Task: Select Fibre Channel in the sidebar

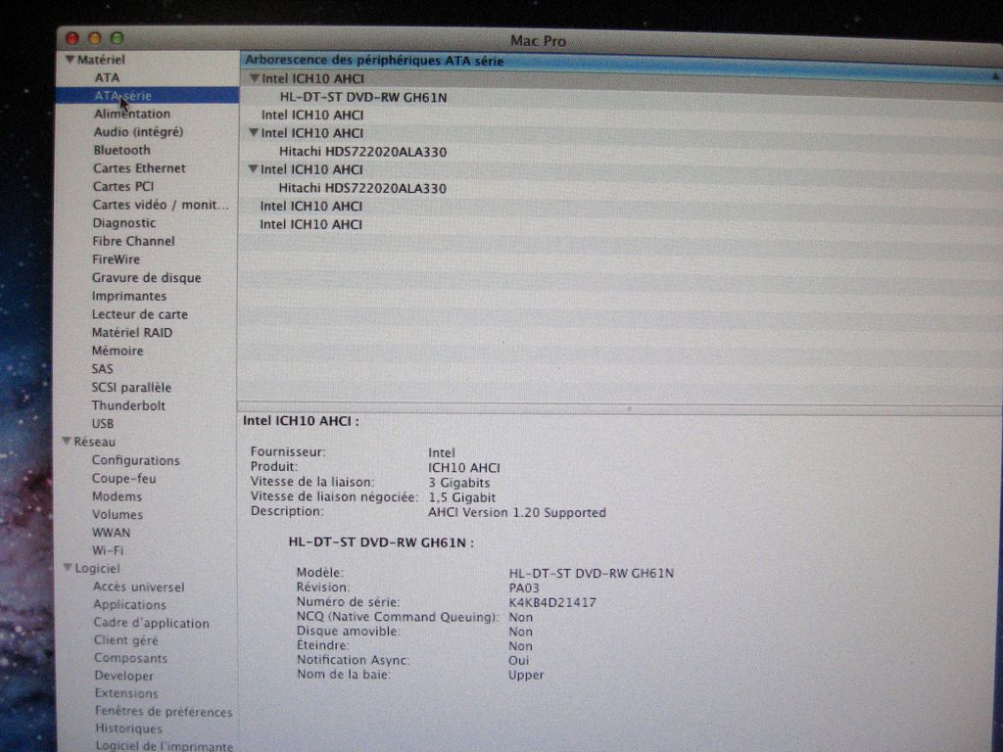Action: point(133,241)
